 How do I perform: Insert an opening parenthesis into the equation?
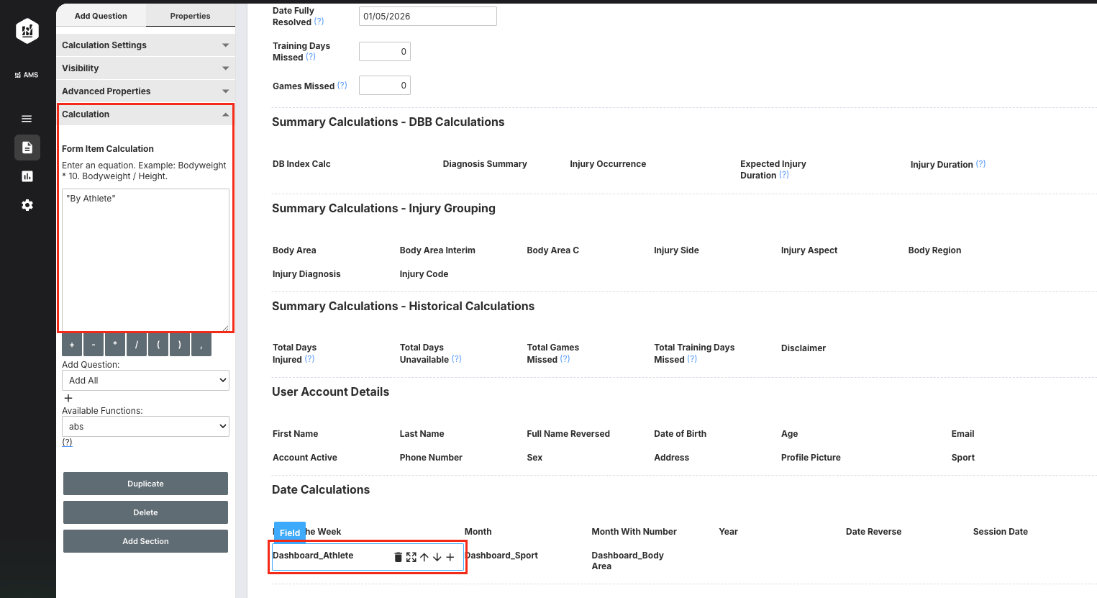point(158,345)
